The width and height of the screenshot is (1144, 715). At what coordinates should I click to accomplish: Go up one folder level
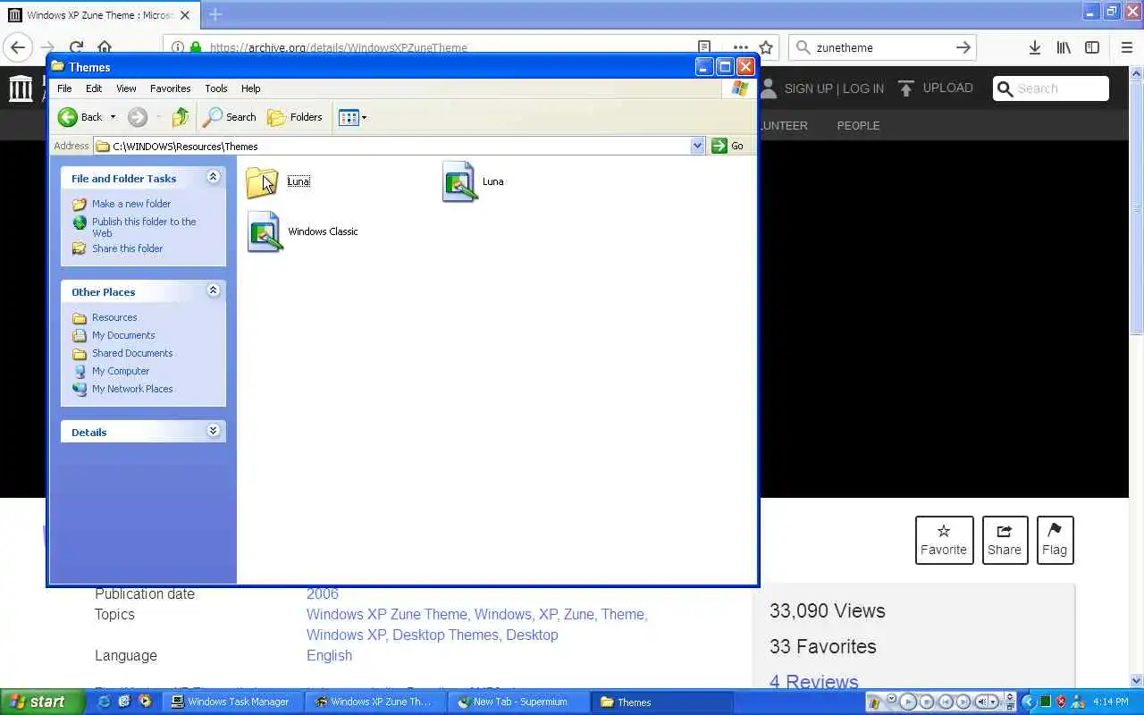(181, 117)
